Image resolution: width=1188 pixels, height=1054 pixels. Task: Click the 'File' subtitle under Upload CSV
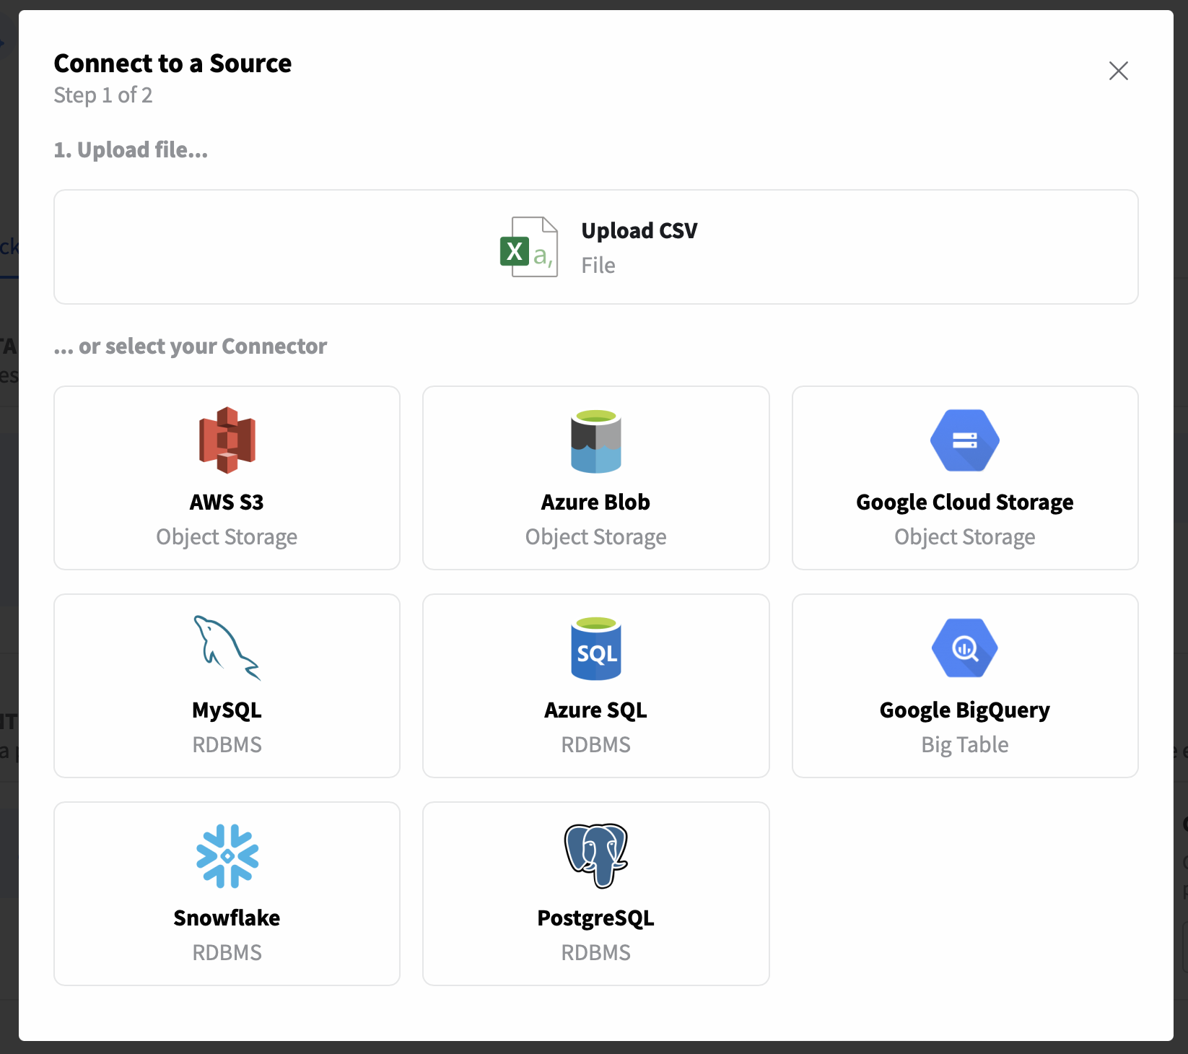598,265
